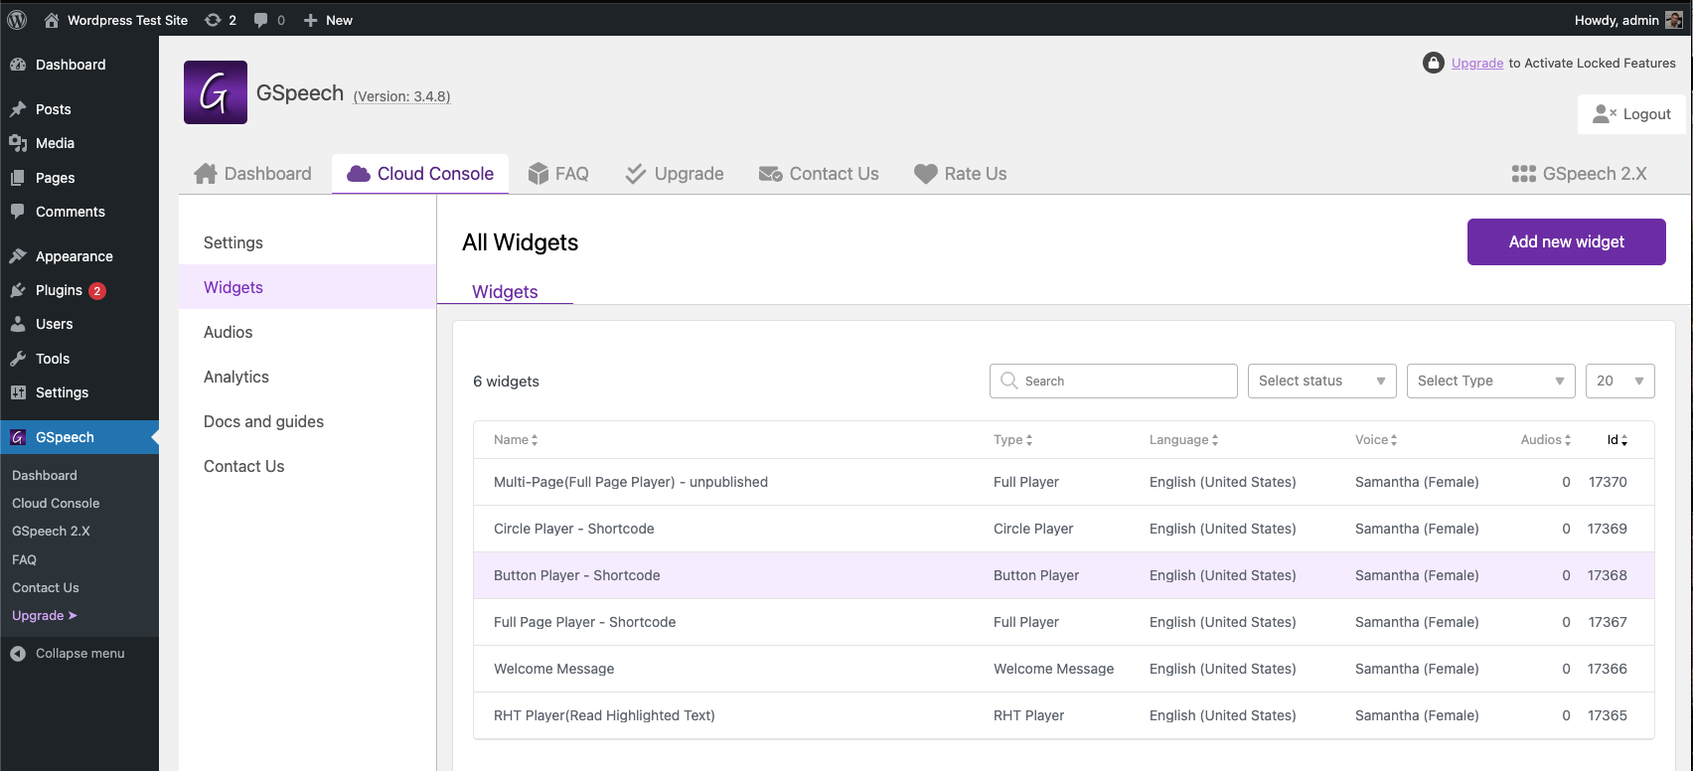This screenshot has height=771, width=1693.
Task: Open Pages in WordPress menu
Action: coord(79,178)
